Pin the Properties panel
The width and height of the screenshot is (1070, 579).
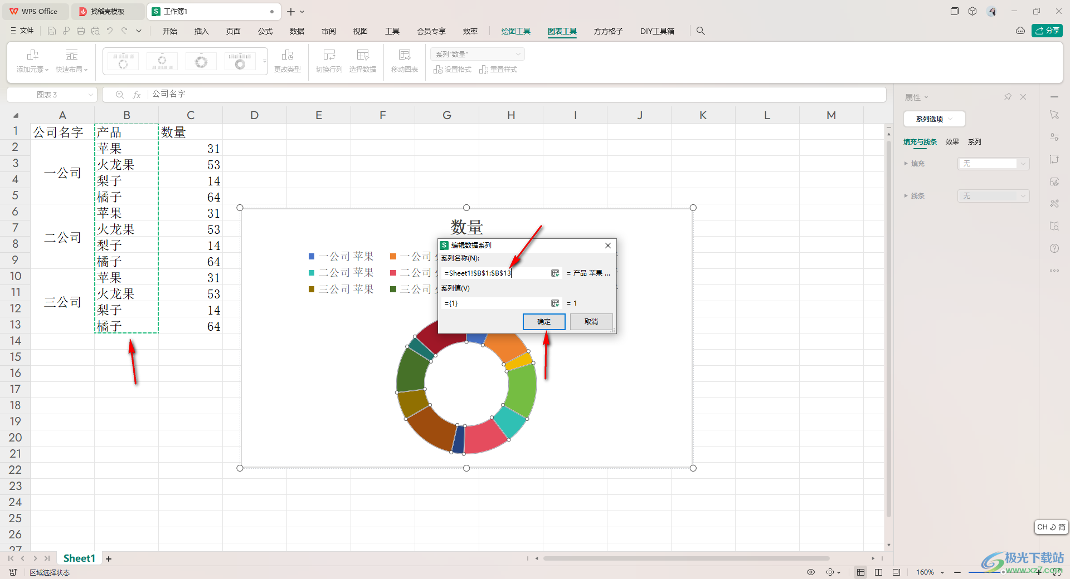[x=1008, y=97]
